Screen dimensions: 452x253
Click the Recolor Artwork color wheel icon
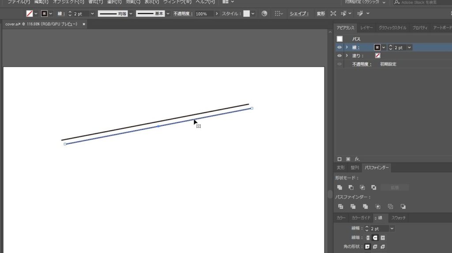pos(264,14)
